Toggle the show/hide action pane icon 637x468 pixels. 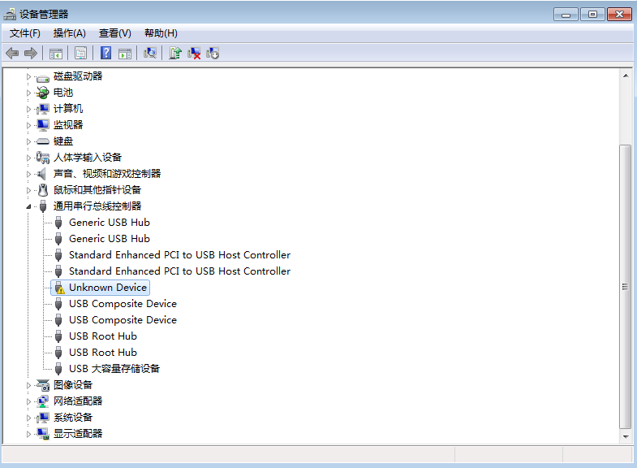(x=125, y=54)
